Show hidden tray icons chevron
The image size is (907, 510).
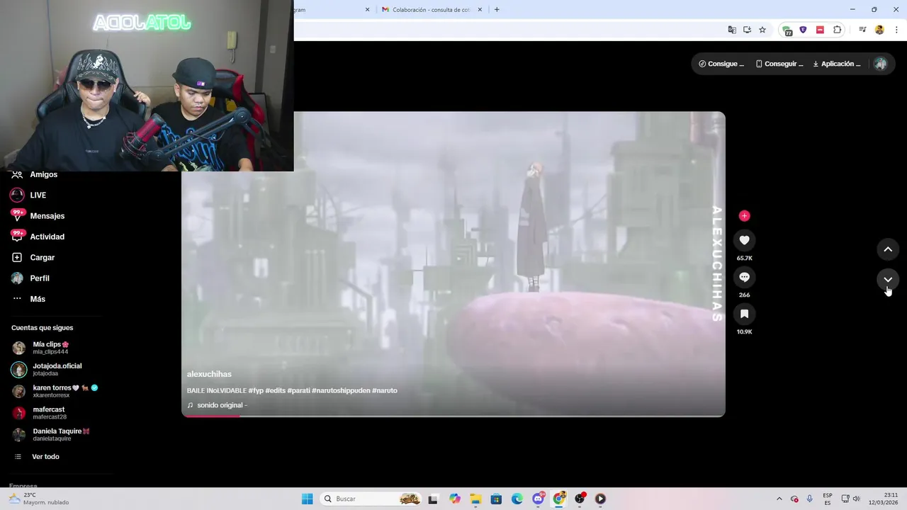click(x=779, y=499)
